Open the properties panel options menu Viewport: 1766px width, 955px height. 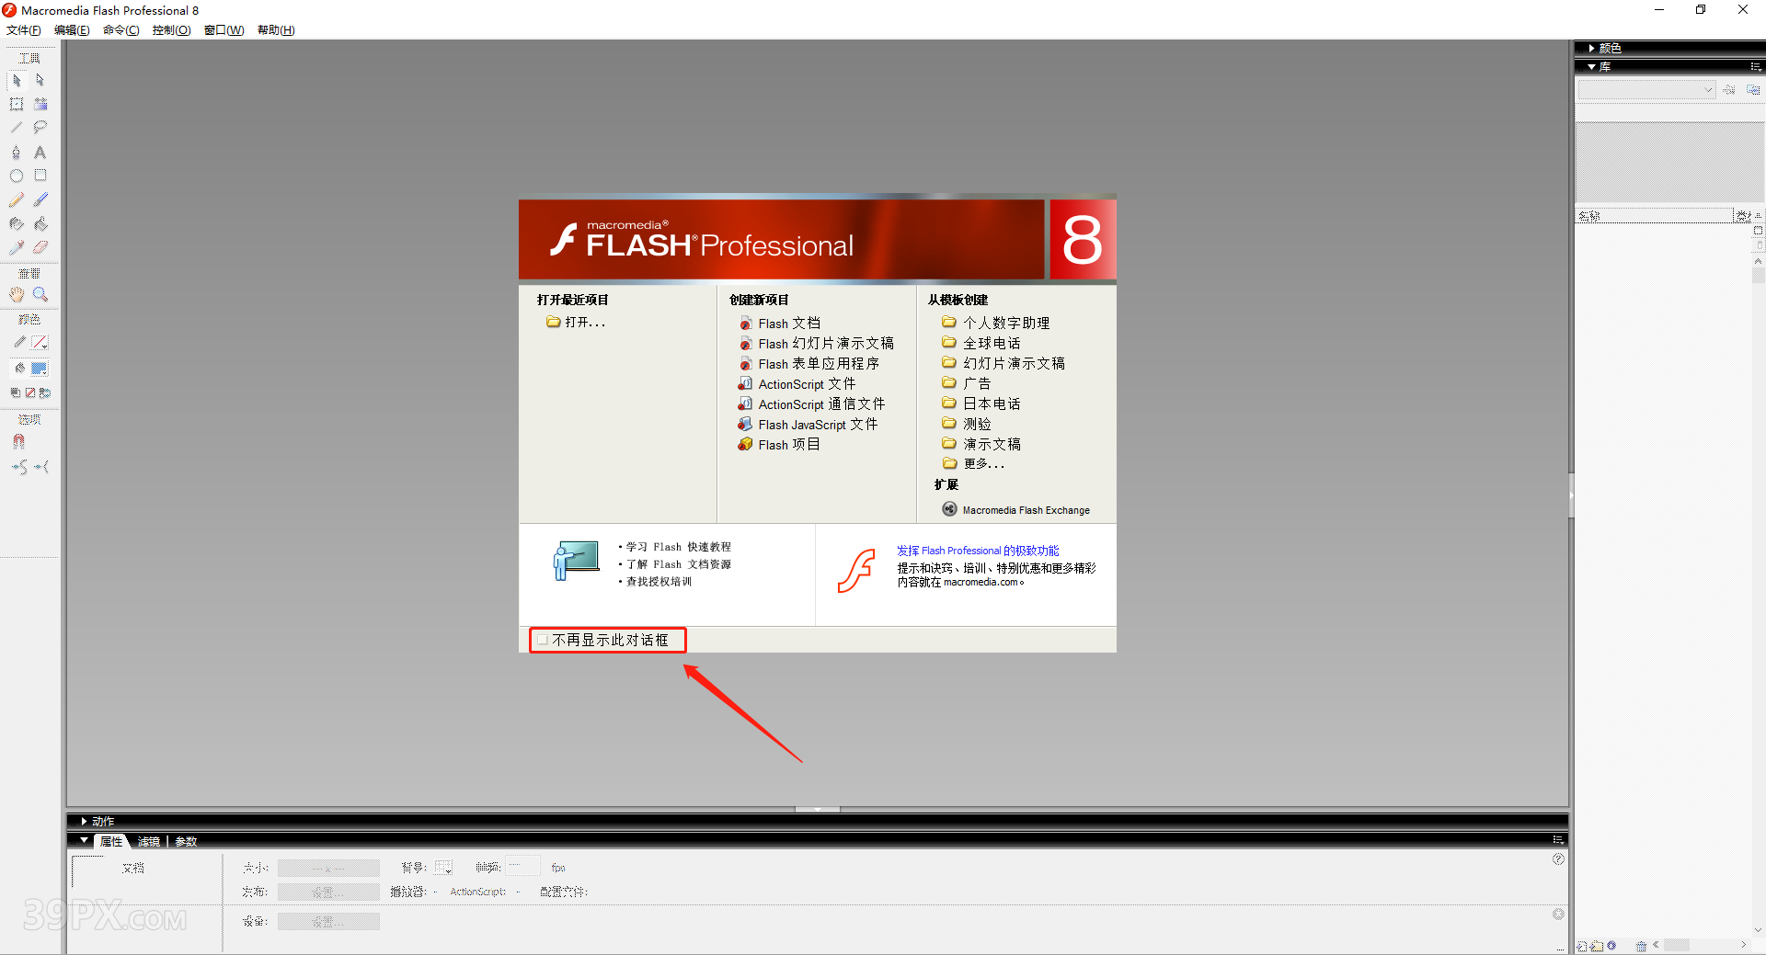(x=1557, y=840)
